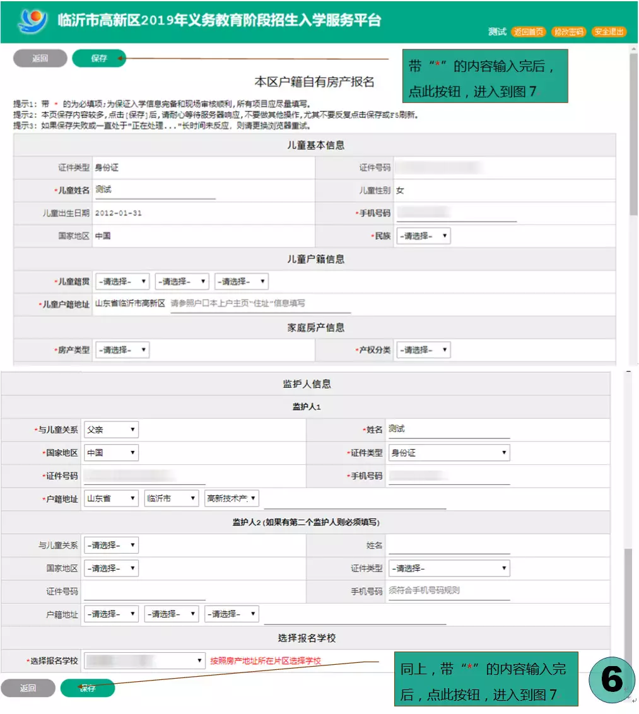The height and width of the screenshot is (714, 639).
Task: Click the 返回首页 button in header
Action: click(529, 32)
